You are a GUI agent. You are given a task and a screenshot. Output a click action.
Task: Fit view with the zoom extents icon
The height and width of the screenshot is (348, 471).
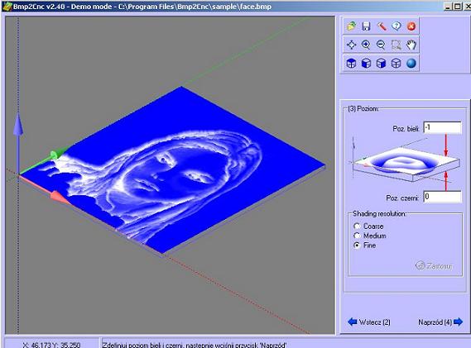pos(351,45)
